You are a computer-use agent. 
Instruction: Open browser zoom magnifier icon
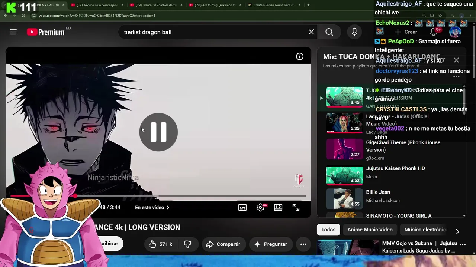click(x=424, y=16)
